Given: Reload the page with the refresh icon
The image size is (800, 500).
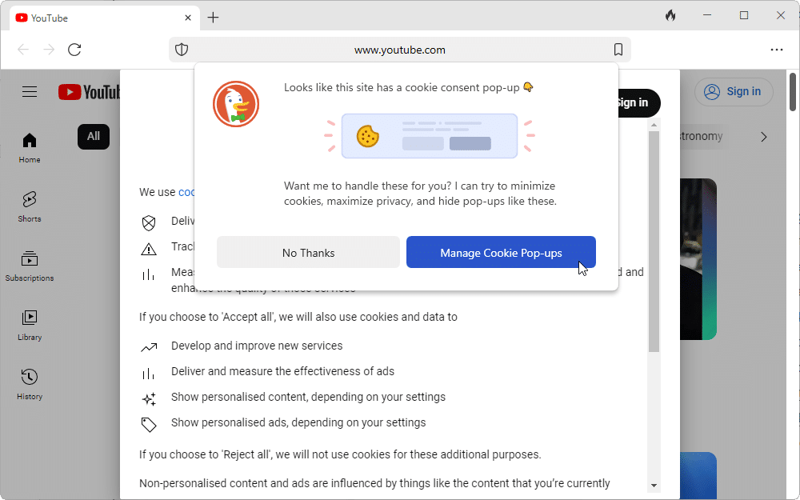Looking at the screenshot, I should (74, 50).
